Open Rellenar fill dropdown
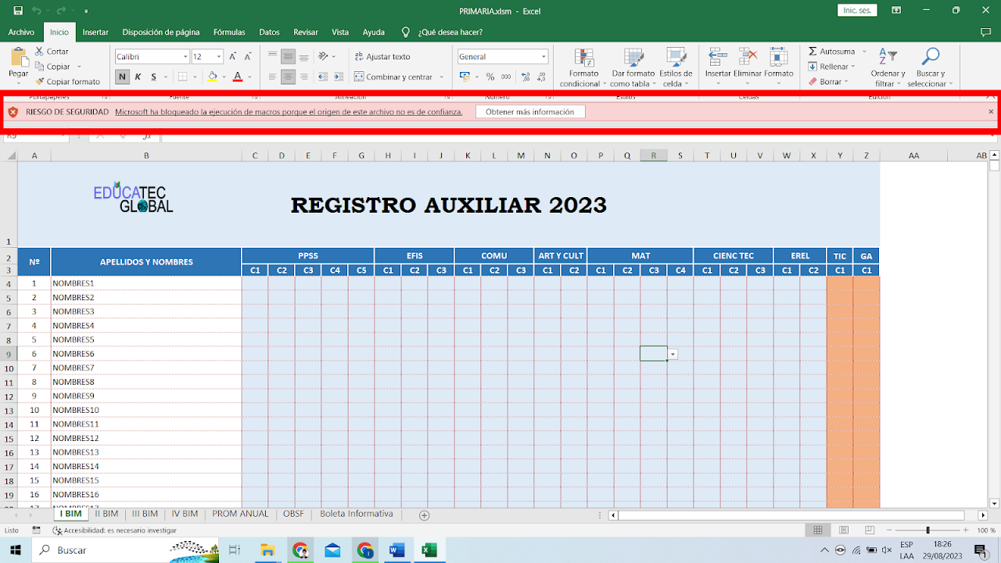Viewport: 1001px width, 563px height. pyautogui.click(x=832, y=66)
